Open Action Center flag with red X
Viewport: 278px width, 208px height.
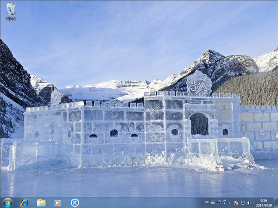point(236,202)
